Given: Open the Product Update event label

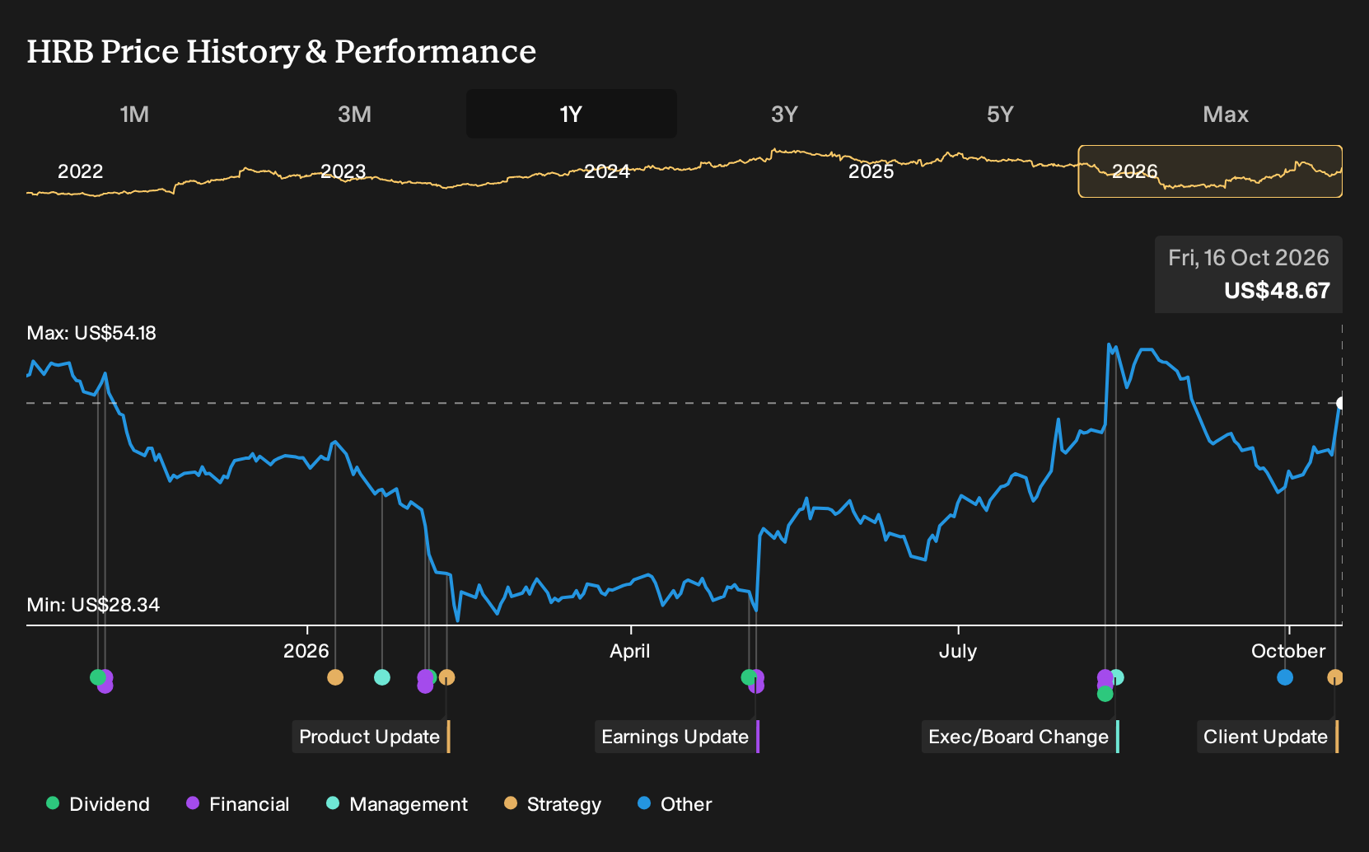Looking at the screenshot, I should click(x=371, y=737).
